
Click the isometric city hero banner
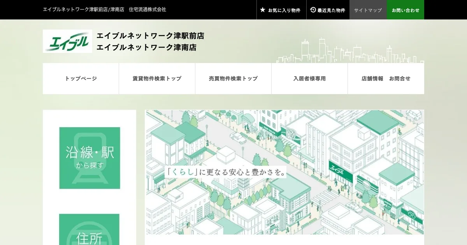pos(285,172)
